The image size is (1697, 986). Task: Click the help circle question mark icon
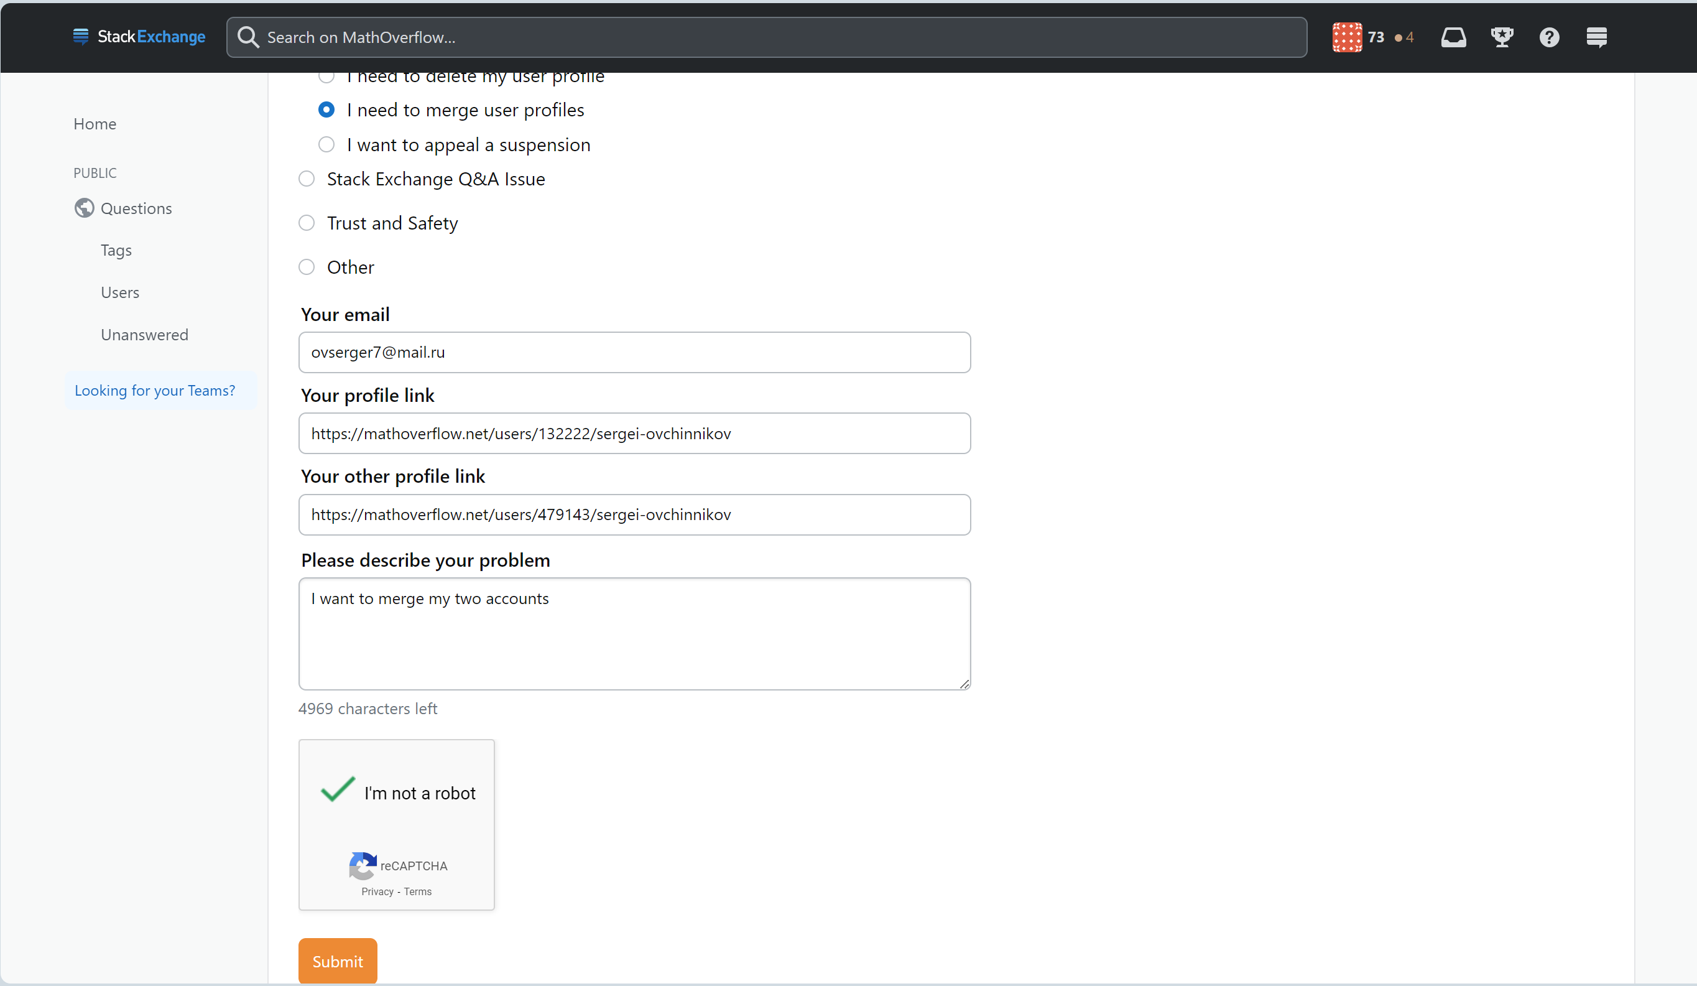(1550, 37)
